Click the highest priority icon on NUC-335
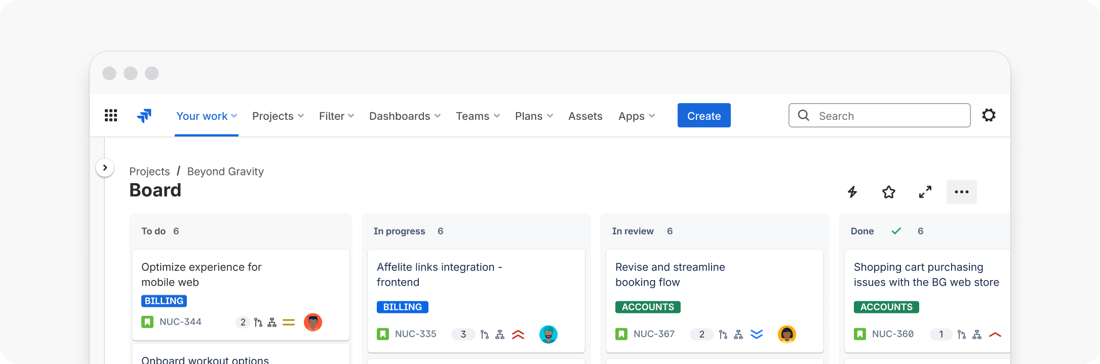This screenshot has height=364, width=1100. coord(518,335)
